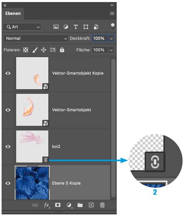The width and height of the screenshot is (185, 217).
Task: Click linked smart object badge on koi2
Action: (46, 160)
